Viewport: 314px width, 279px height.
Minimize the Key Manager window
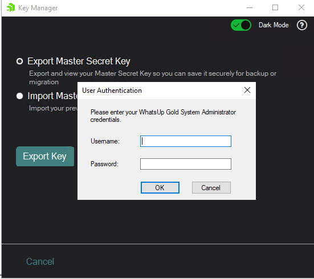[250, 7]
